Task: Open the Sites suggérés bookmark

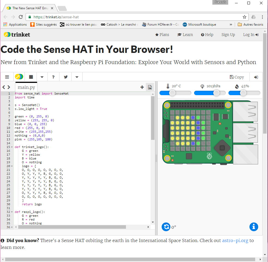Action: pyautogui.click(x=43, y=25)
